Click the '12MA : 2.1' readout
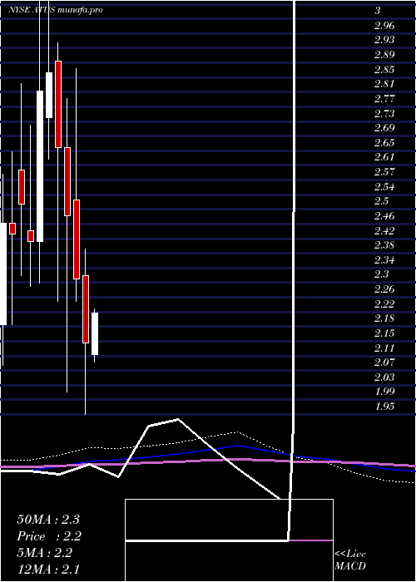 click(48, 570)
